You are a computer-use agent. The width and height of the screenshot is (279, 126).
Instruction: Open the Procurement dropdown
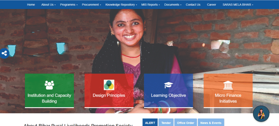click(x=92, y=5)
